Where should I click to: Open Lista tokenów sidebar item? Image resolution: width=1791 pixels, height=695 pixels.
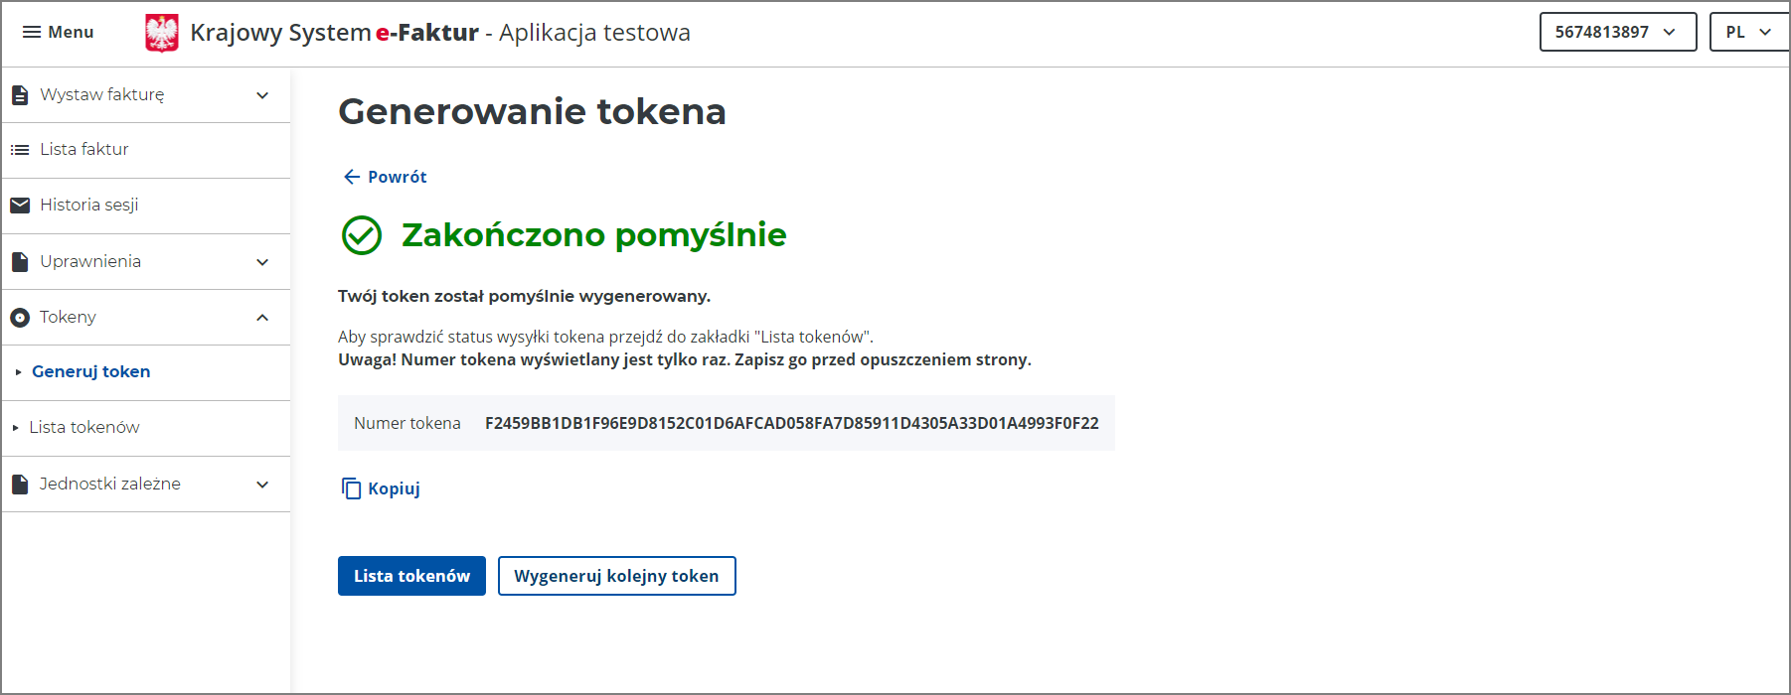pyautogui.click(x=84, y=427)
